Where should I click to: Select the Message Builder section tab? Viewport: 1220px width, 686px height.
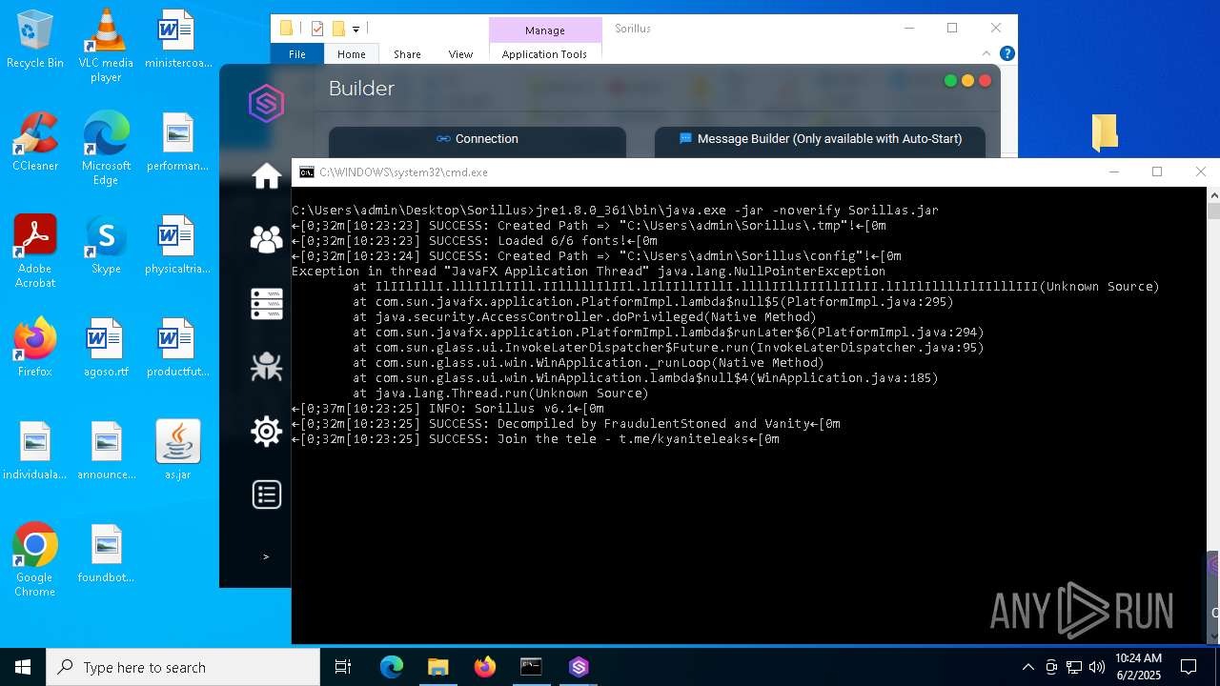click(x=820, y=139)
